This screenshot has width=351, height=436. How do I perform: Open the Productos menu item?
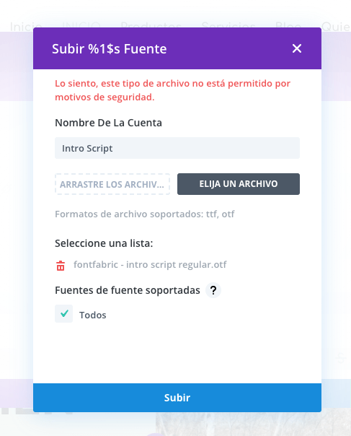(151, 27)
